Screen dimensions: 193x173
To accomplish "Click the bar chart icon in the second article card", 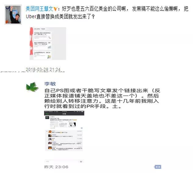I will point(49,47).
